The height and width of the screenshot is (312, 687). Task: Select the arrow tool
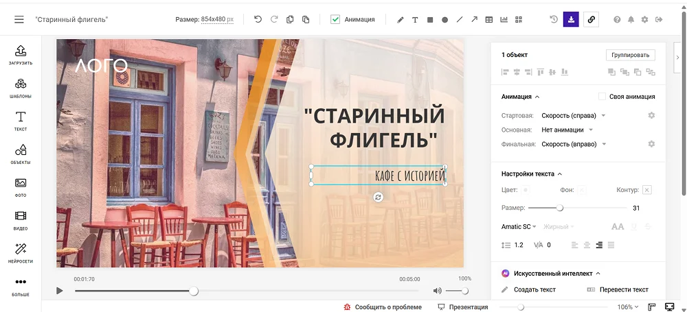tap(474, 20)
